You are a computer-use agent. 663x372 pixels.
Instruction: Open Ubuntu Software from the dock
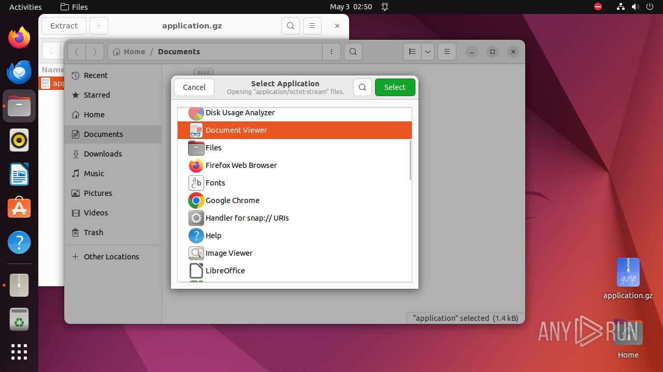point(19,208)
